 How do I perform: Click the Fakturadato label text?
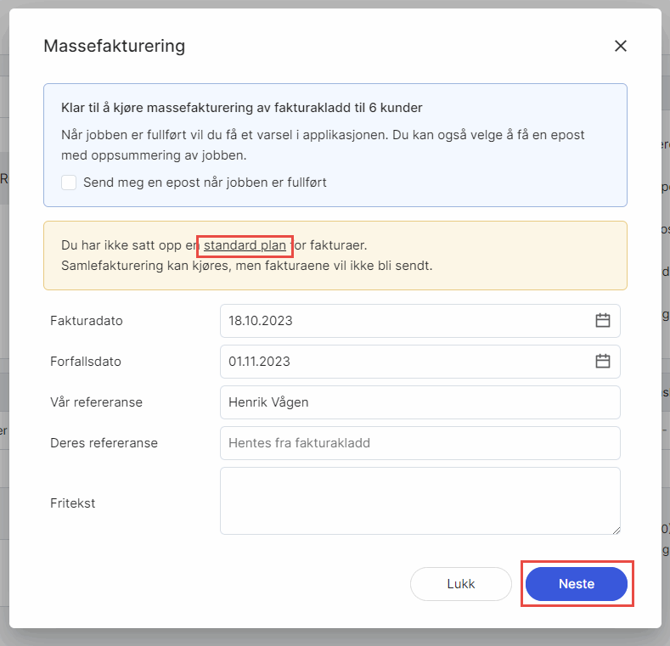[85, 321]
